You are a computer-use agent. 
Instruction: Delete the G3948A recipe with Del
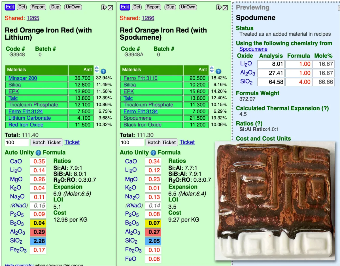(137, 7)
